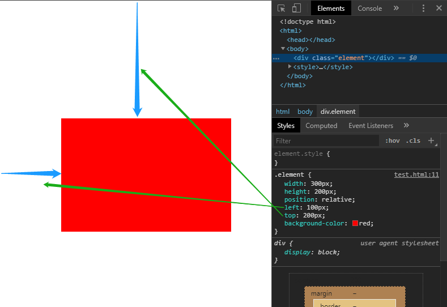Show more DevTools panels chevron
The image size is (447, 307).
396,8
